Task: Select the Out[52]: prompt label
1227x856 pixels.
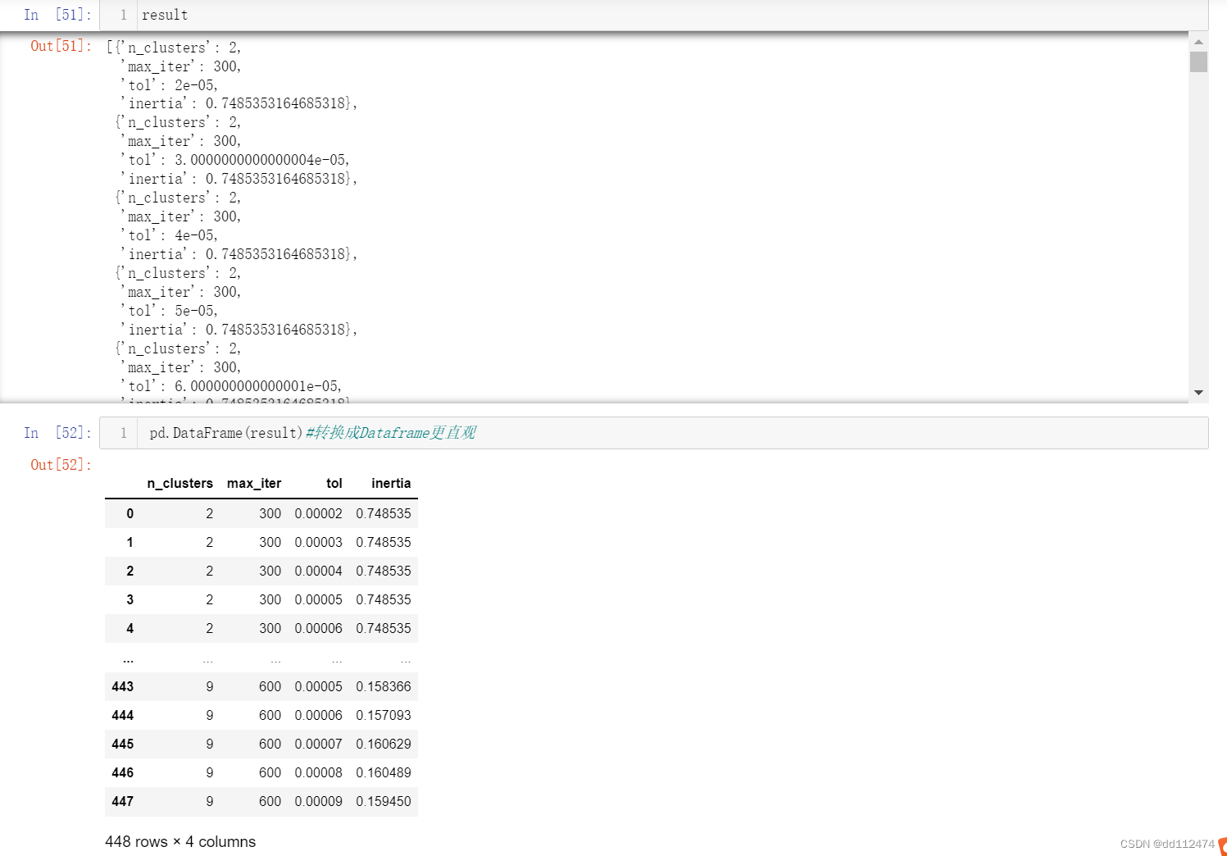Action: point(61,465)
